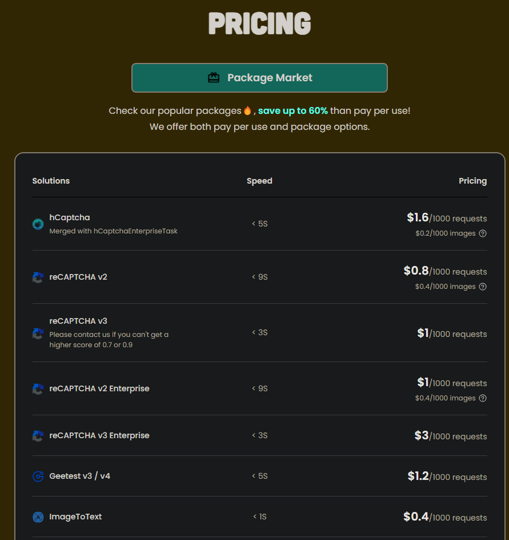Image resolution: width=509 pixels, height=540 pixels.
Task: Open the Package Market button
Action: pos(259,78)
